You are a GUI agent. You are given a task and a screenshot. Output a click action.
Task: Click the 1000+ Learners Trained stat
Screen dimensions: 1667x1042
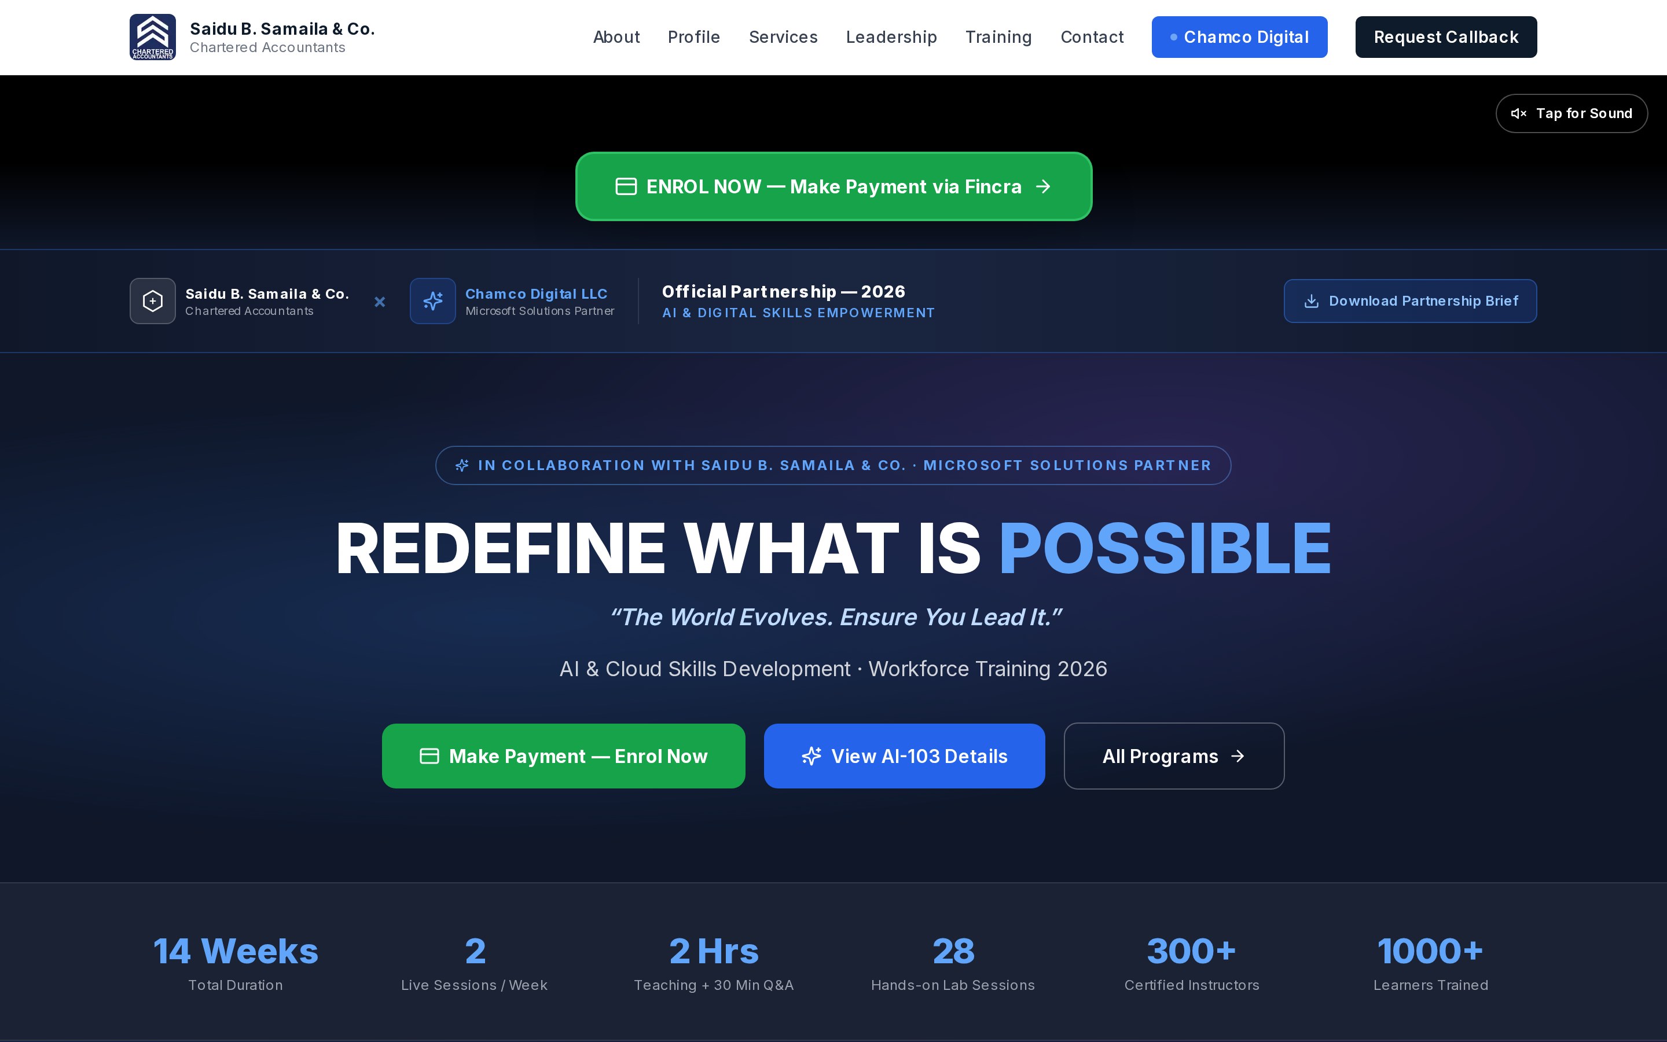point(1431,963)
